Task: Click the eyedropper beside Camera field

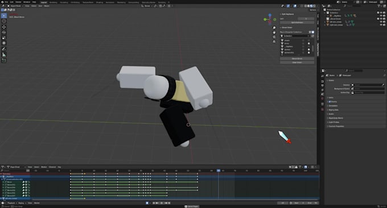Action: (x=383, y=85)
